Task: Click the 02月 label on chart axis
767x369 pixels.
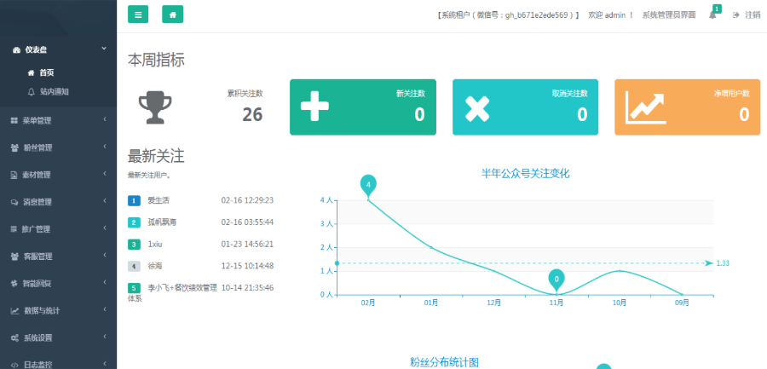Action: point(368,303)
